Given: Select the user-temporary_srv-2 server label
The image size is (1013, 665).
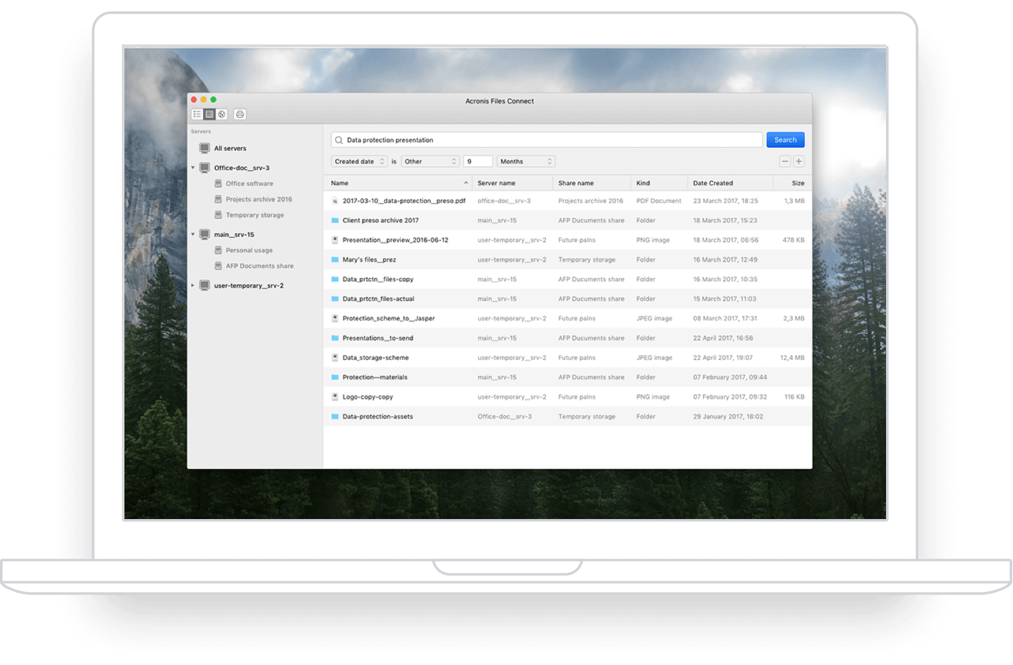Looking at the screenshot, I should coord(249,286).
